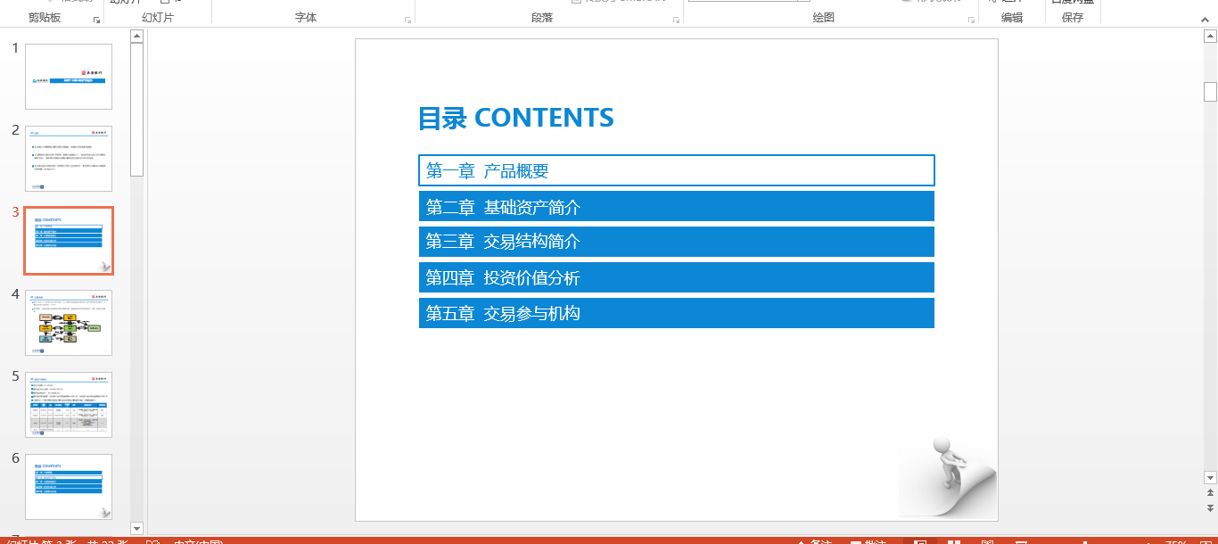Open slide 4 thumbnail with the flowchart
This screenshot has height=544, width=1218.
pyautogui.click(x=69, y=323)
